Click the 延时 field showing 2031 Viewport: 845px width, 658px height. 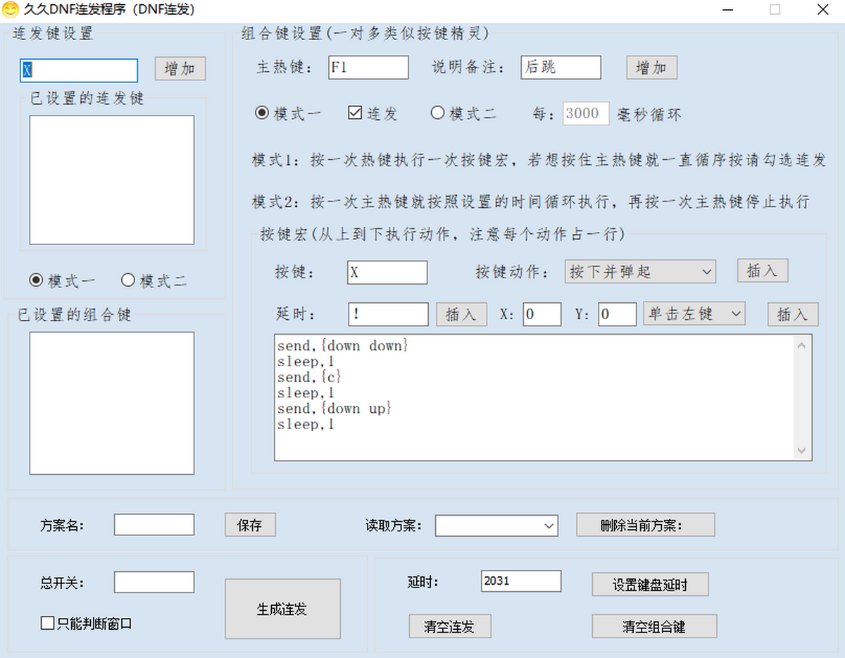point(521,581)
